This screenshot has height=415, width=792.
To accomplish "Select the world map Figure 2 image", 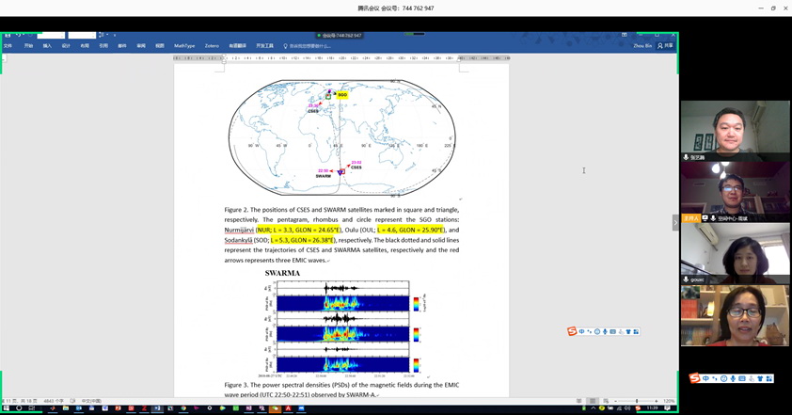I will pyautogui.click(x=342, y=137).
